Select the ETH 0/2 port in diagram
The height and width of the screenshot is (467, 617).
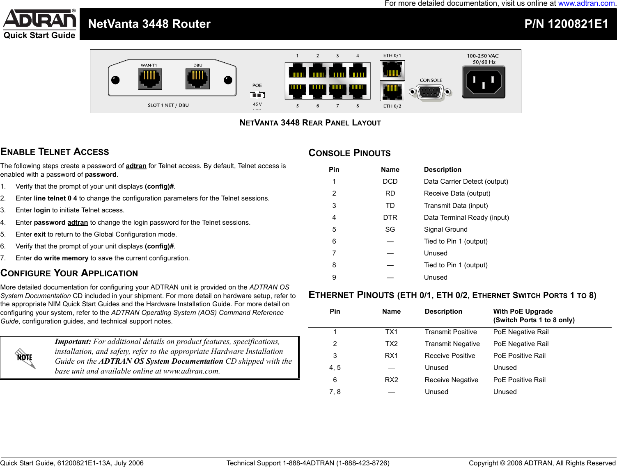coord(392,91)
